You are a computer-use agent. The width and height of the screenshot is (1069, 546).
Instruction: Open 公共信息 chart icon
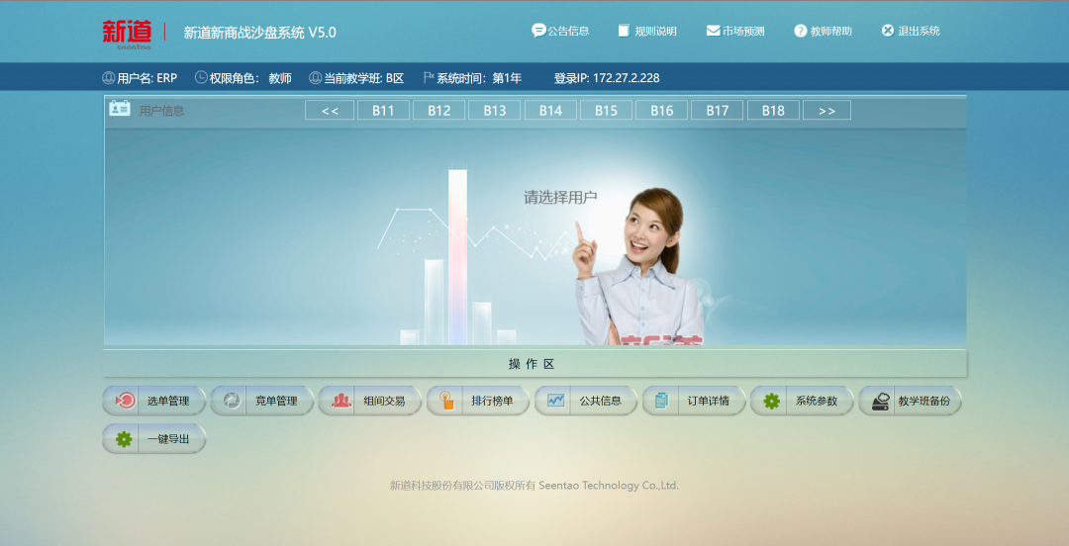click(556, 401)
